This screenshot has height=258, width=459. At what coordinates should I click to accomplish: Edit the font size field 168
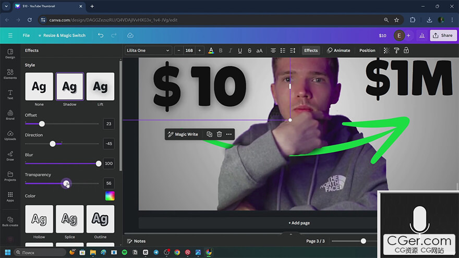click(189, 51)
